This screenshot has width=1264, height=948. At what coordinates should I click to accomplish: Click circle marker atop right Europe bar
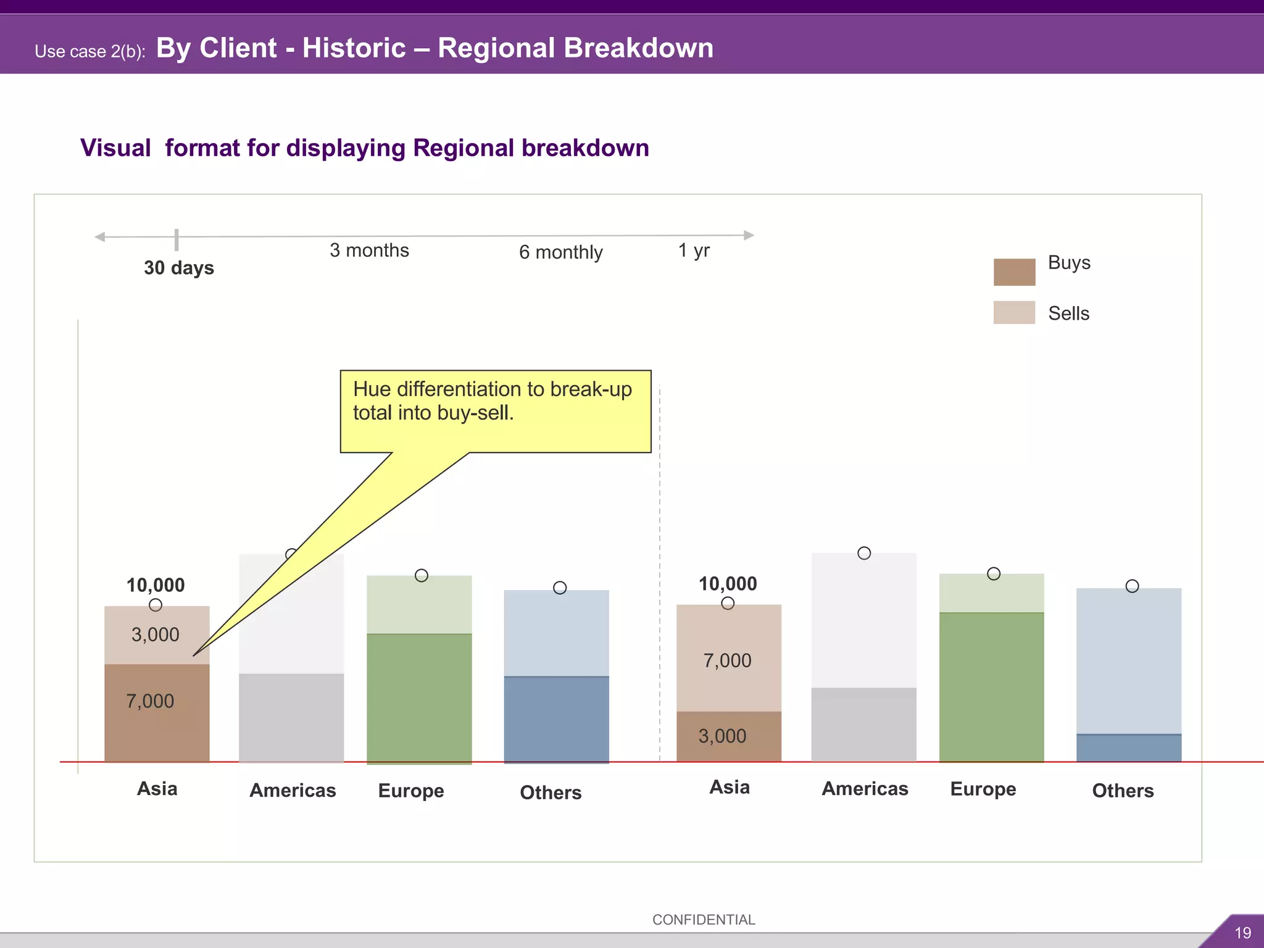point(994,573)
